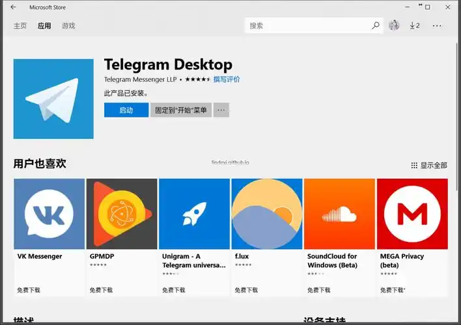
Task: Open the downloads and updates indicator
Action: tap(414, 26)
